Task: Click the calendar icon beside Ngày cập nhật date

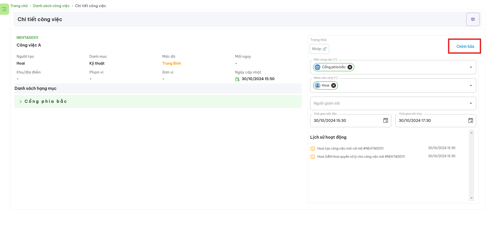Action: point(237,79)
